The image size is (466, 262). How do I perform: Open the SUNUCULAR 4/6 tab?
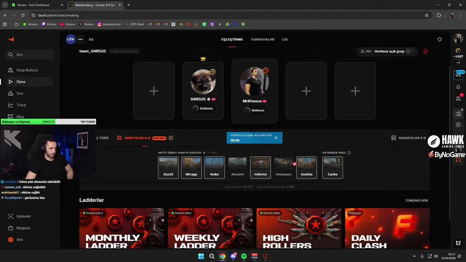click(408, 138)
